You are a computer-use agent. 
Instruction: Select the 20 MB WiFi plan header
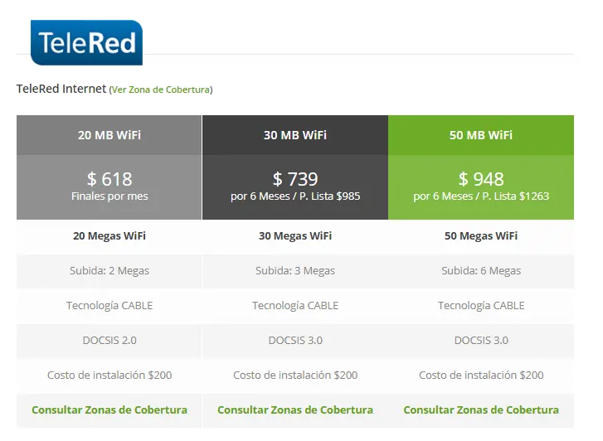pos(109,135)
